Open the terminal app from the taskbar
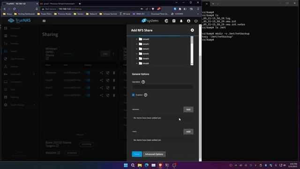 point(167,165)
